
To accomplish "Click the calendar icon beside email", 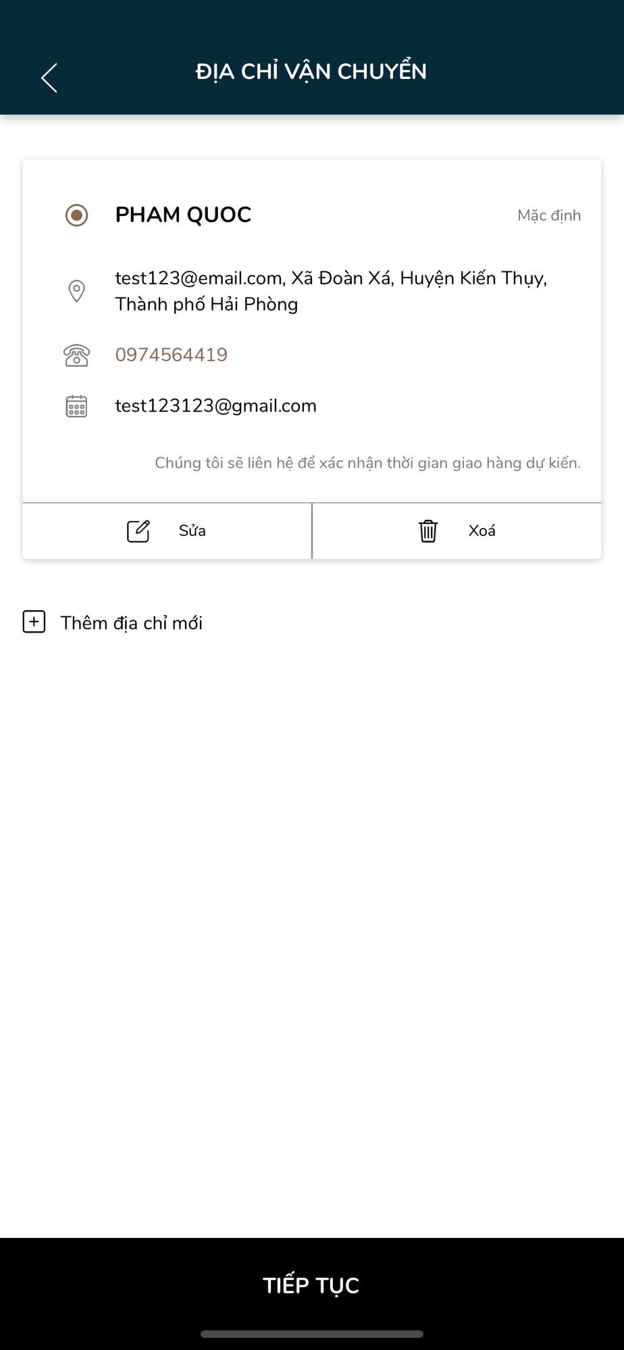I will coord(76,406).
